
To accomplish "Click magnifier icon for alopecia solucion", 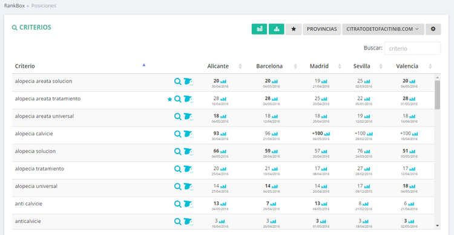I will [178, 152].
